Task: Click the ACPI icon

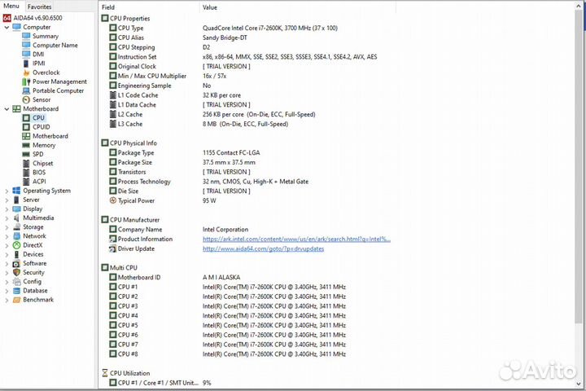Action: [x=26, y=182]
